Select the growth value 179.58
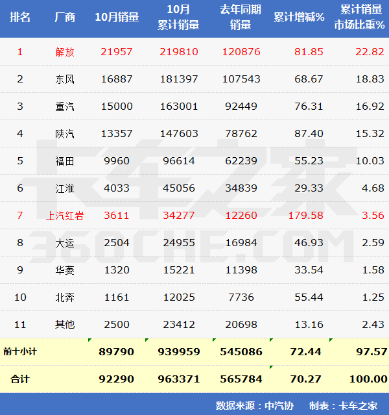The width and height of the screenshot is (389, 415). (306, 216)
